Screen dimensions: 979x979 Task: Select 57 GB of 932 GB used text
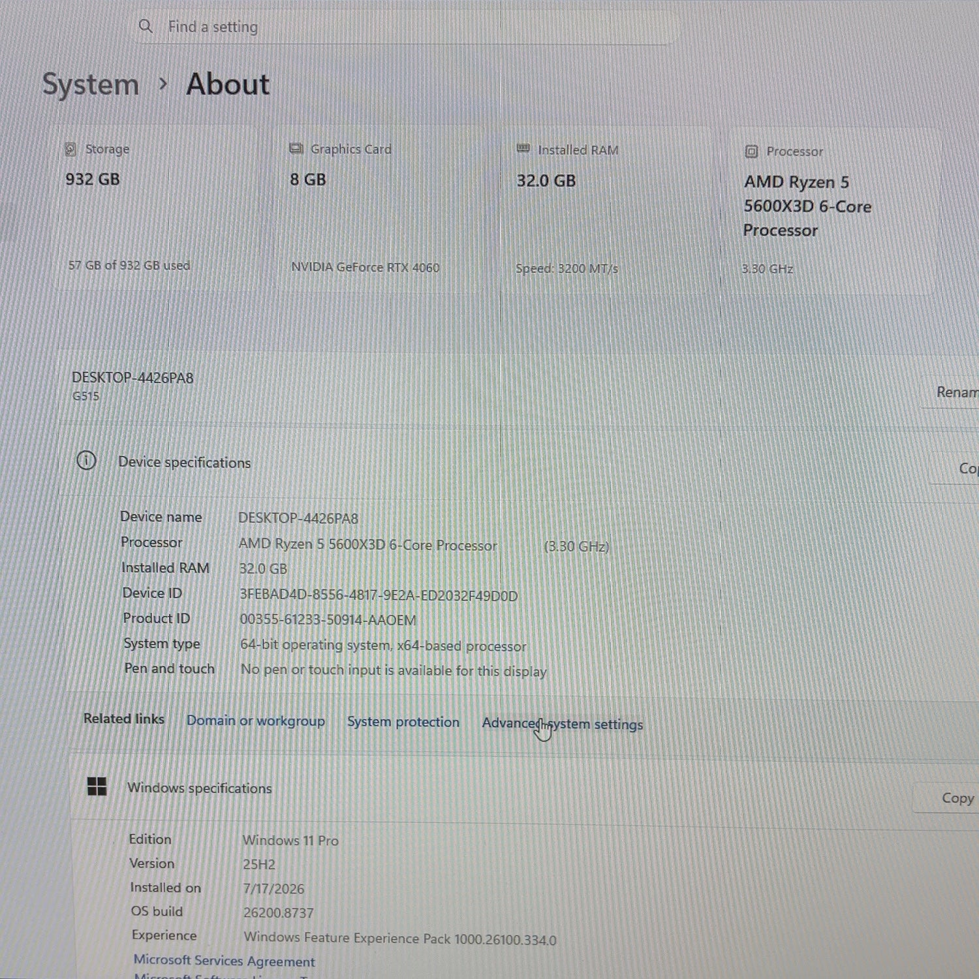[x=129, y=266]
